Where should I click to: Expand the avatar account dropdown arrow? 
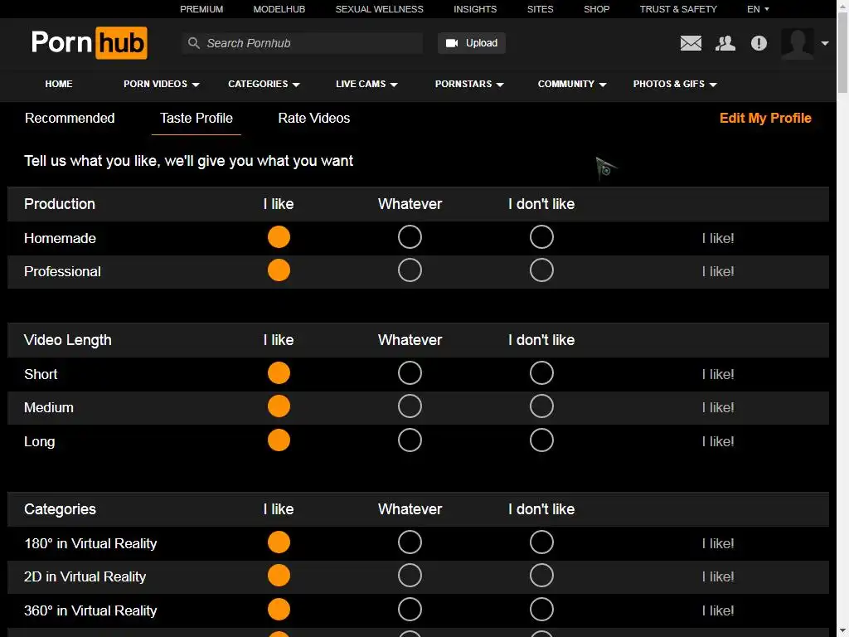[825, 43]
